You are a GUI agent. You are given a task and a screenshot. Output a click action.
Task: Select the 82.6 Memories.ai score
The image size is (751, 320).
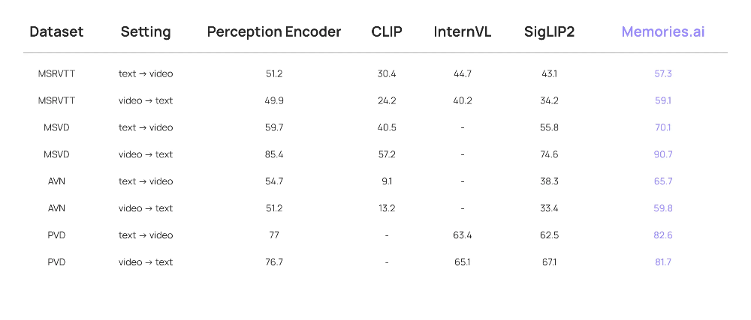click(x=663, y=235)
